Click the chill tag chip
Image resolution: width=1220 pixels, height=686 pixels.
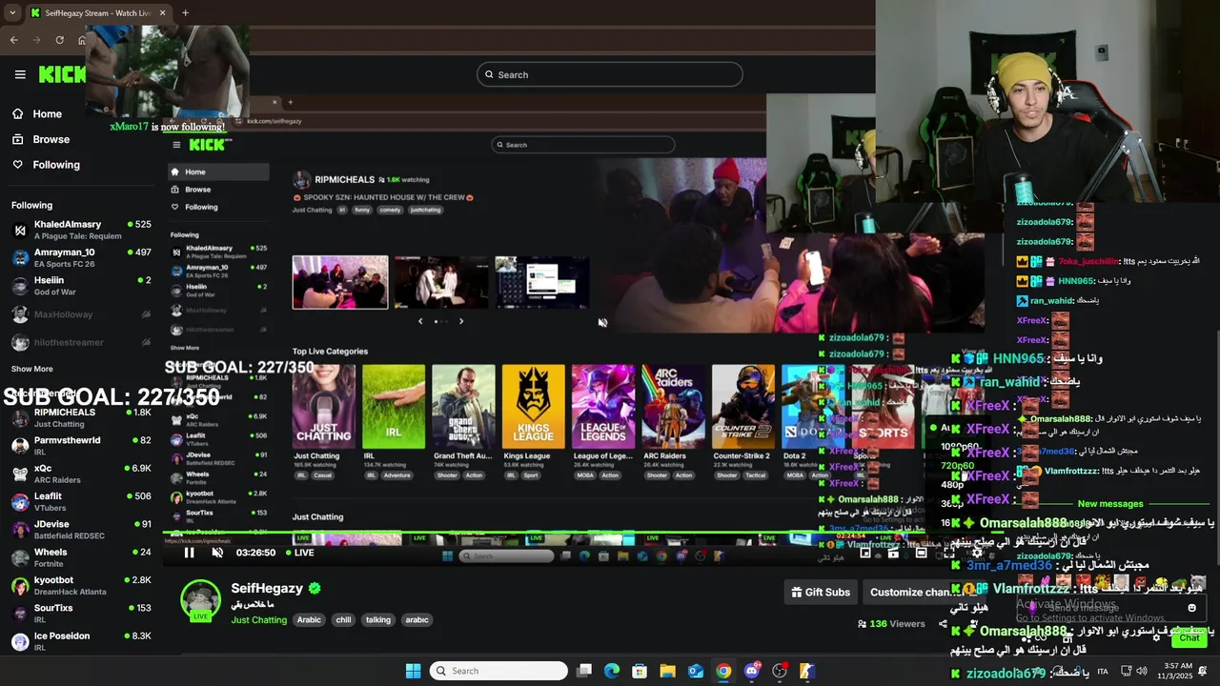pyautogui.click(x=343, y=619)
